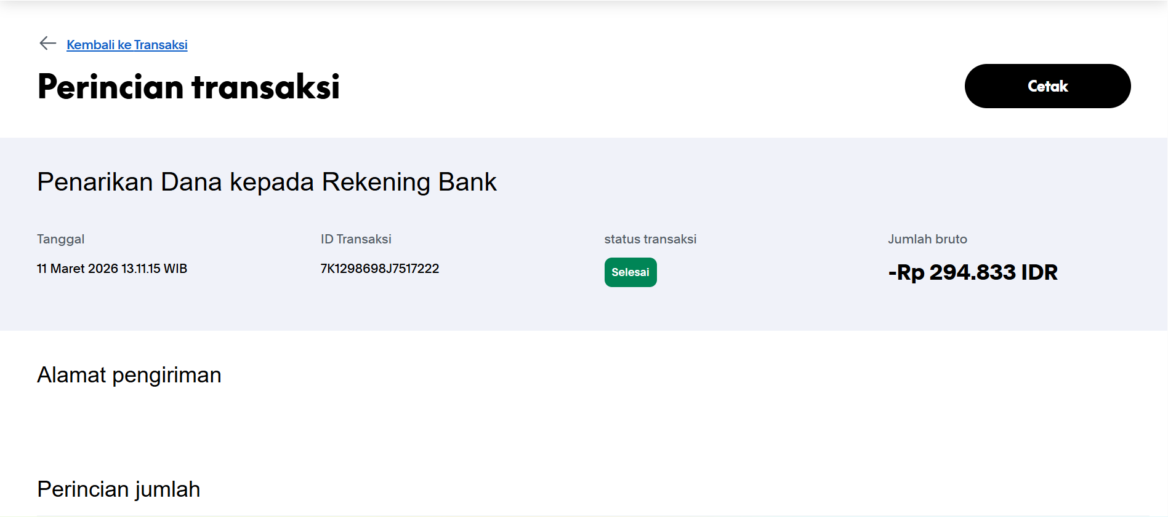Click the green completed-status indicator
This screenshot has height=517, width=1168.
(630, 272)
